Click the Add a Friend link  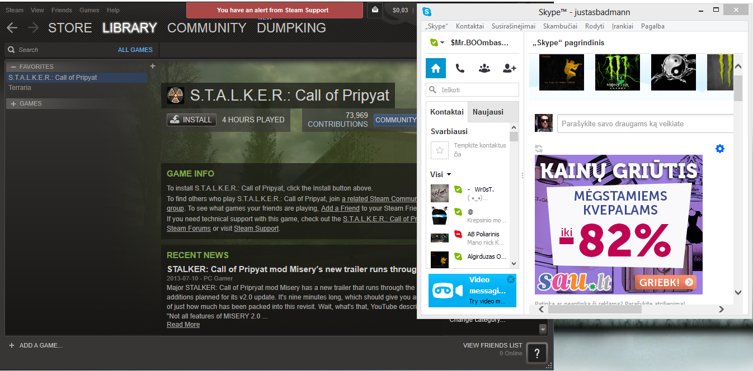pos(340,208)
